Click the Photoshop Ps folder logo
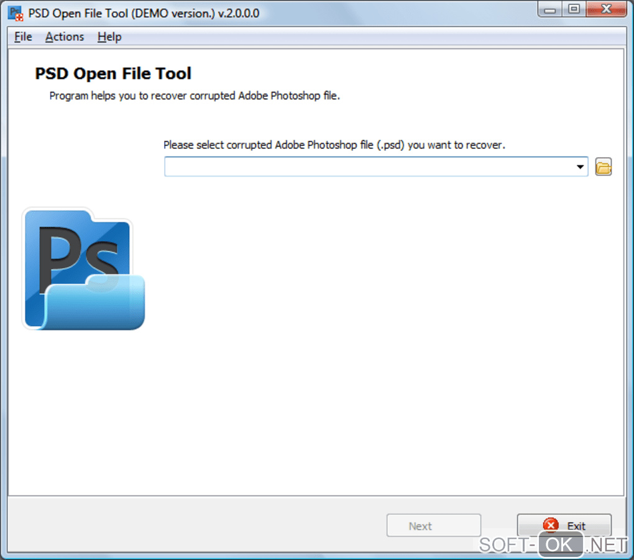This screenshot has width=634, height=560. point(84,269)
